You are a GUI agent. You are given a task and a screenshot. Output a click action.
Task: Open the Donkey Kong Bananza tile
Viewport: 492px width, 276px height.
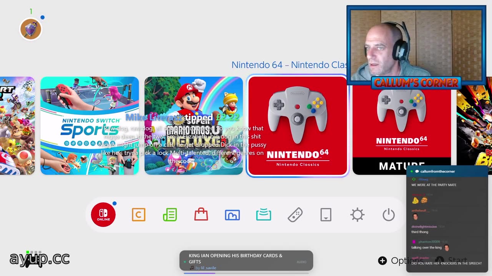(x=474, y=126)
